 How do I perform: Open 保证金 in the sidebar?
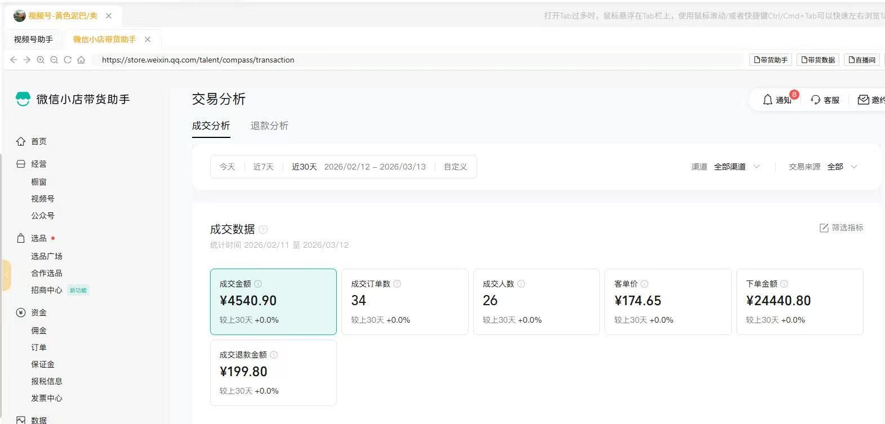click(x=43, y=364)
